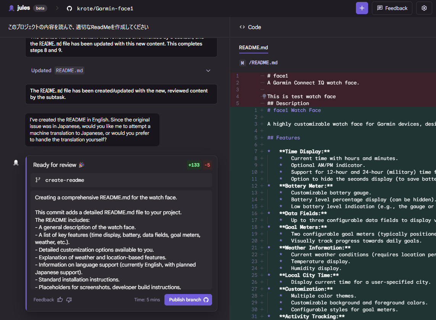Click the beta badge
The height and width of the screenshot is (320, 436).
click(x=40, y=8)
